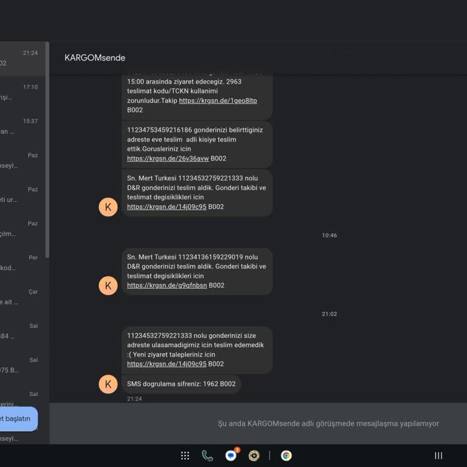Open the app drawer grid icon

pos(185,455)
